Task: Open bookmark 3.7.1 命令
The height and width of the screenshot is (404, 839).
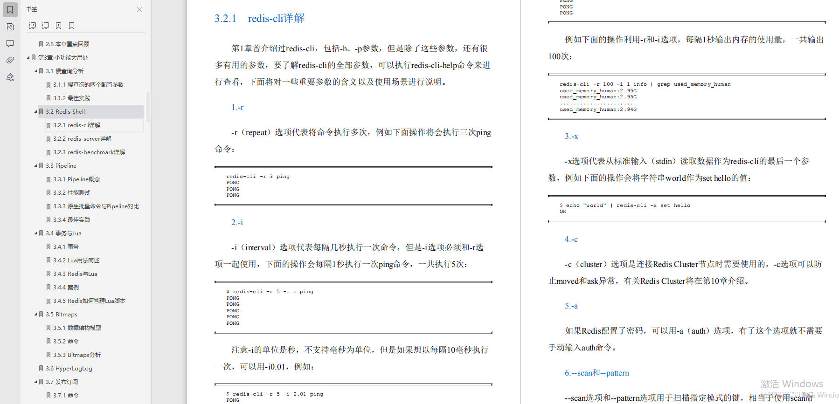Action: [66, 396]
